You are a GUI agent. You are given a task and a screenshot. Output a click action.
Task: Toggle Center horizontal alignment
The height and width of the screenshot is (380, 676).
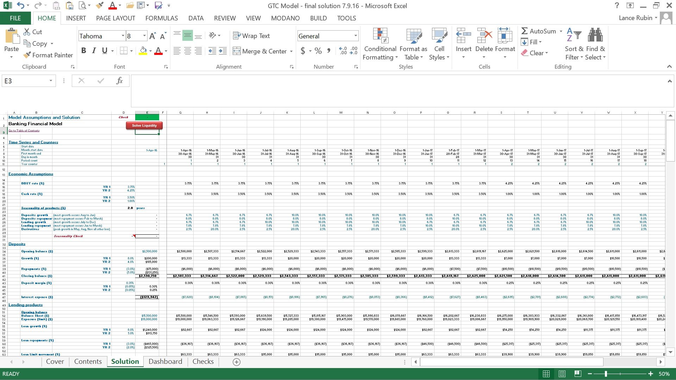(188, 51)
